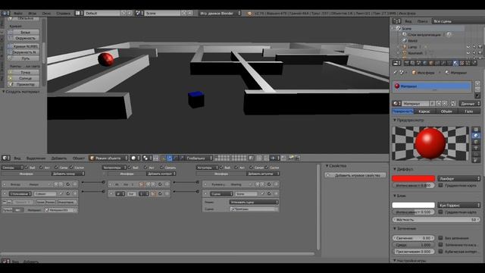This screenshot has height=273, width=485.
Task: Open Кук-Торренс specular shader dropdown
Action: point(459,206)
